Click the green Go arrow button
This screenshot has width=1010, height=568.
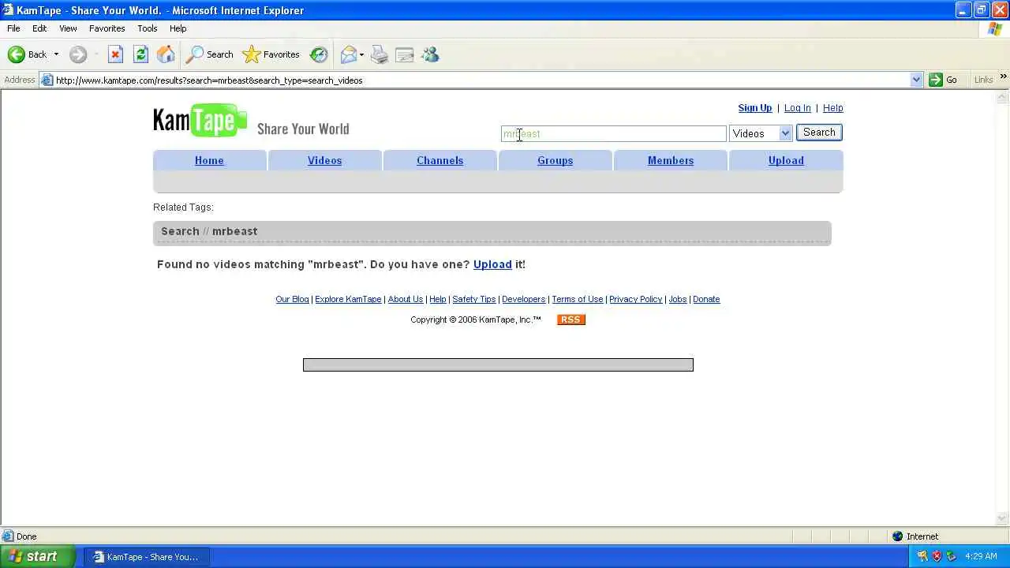pyautogui.click(x=936, y=80)
